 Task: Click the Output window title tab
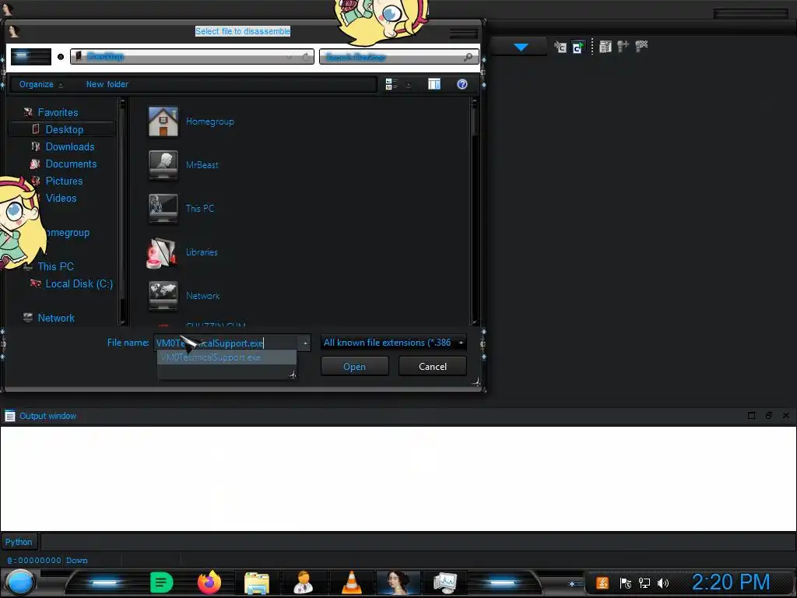[x=47, y=416]
